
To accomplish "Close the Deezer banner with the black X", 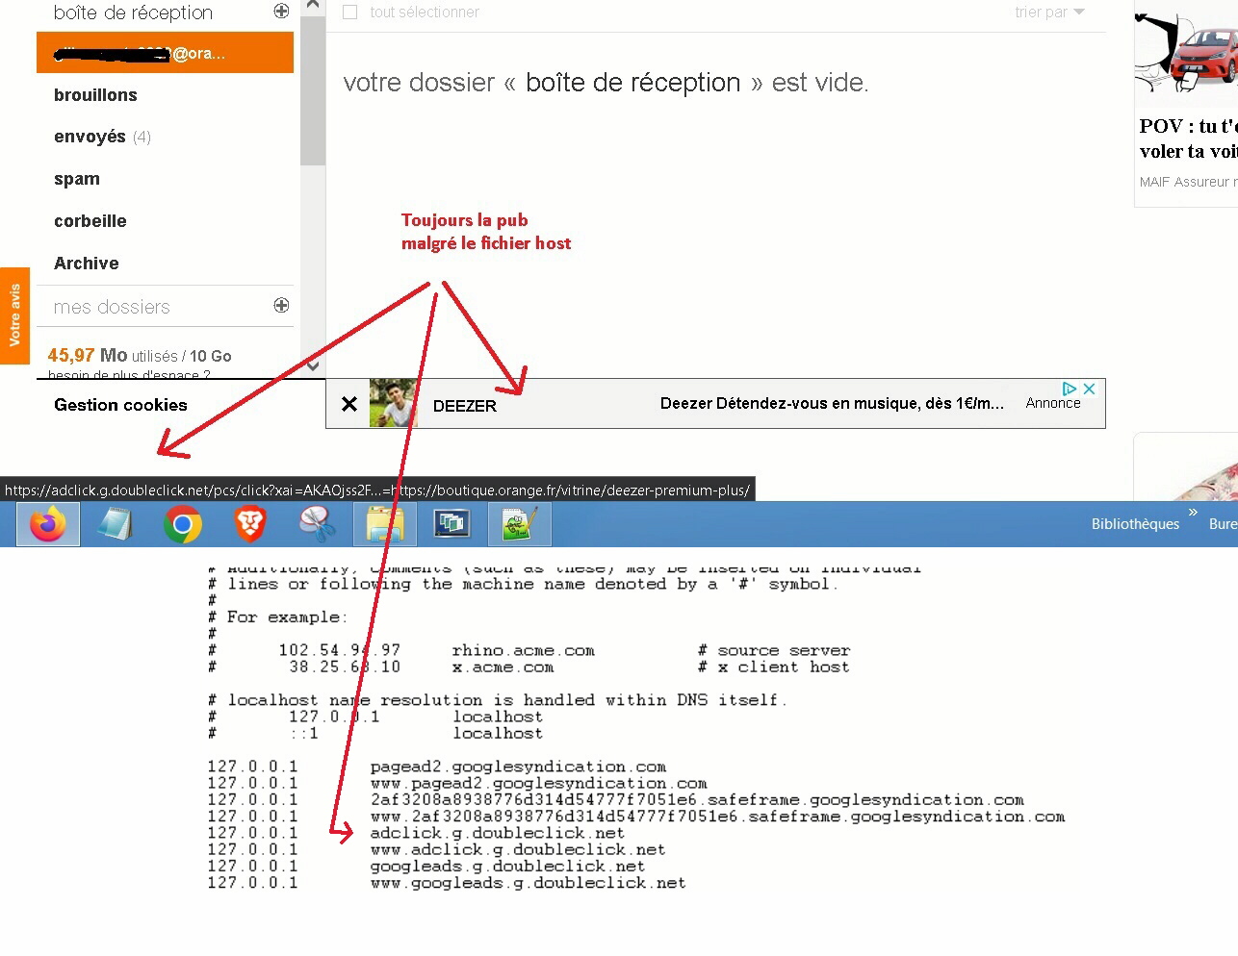I will click(x=349, y=404).
